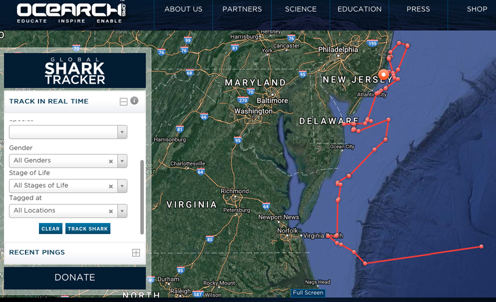Screen dimensions: 496x302
Task: Click the DONATE button
Action: (x=75, y=278)
